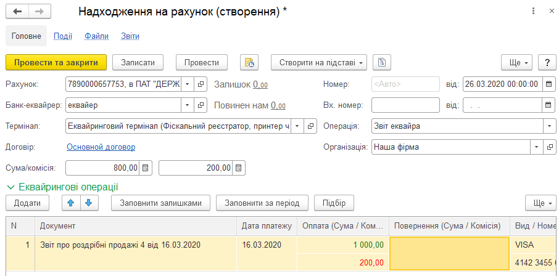Click the card number cell 4142 3455
This screenshot has height=276, width=559.
coord(534,262)
